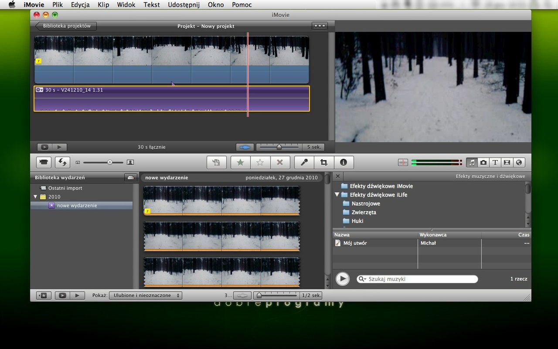This screenshot has height=349, width=558.
Task: Open the transitions browser
Action: click(x=507, y=162)
